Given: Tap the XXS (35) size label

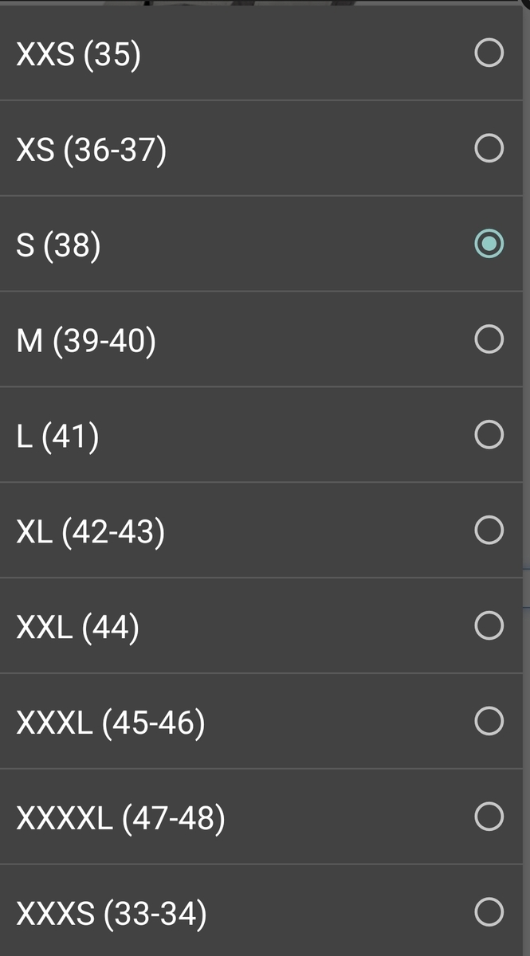Looking at the screenshot, I should (x=78, y=54).
